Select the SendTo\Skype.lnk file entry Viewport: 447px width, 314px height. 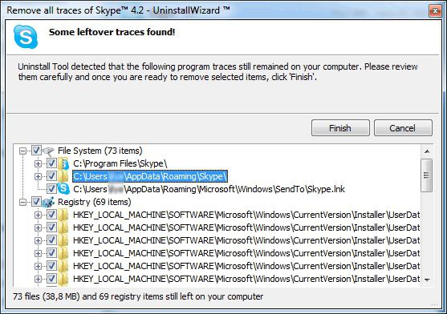coord(209,189)
